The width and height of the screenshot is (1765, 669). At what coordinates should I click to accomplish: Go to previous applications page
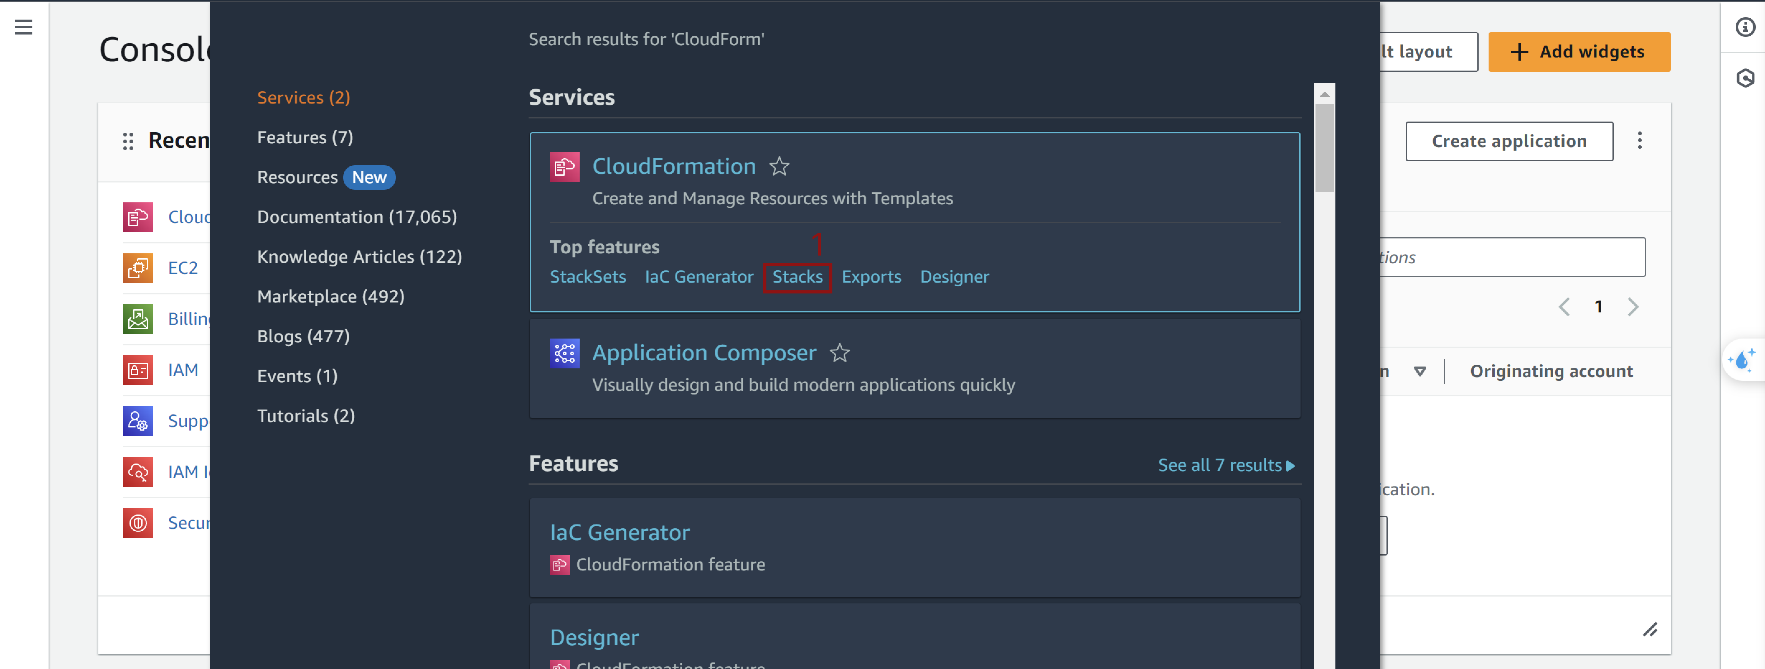click(x=1564, y=307)
